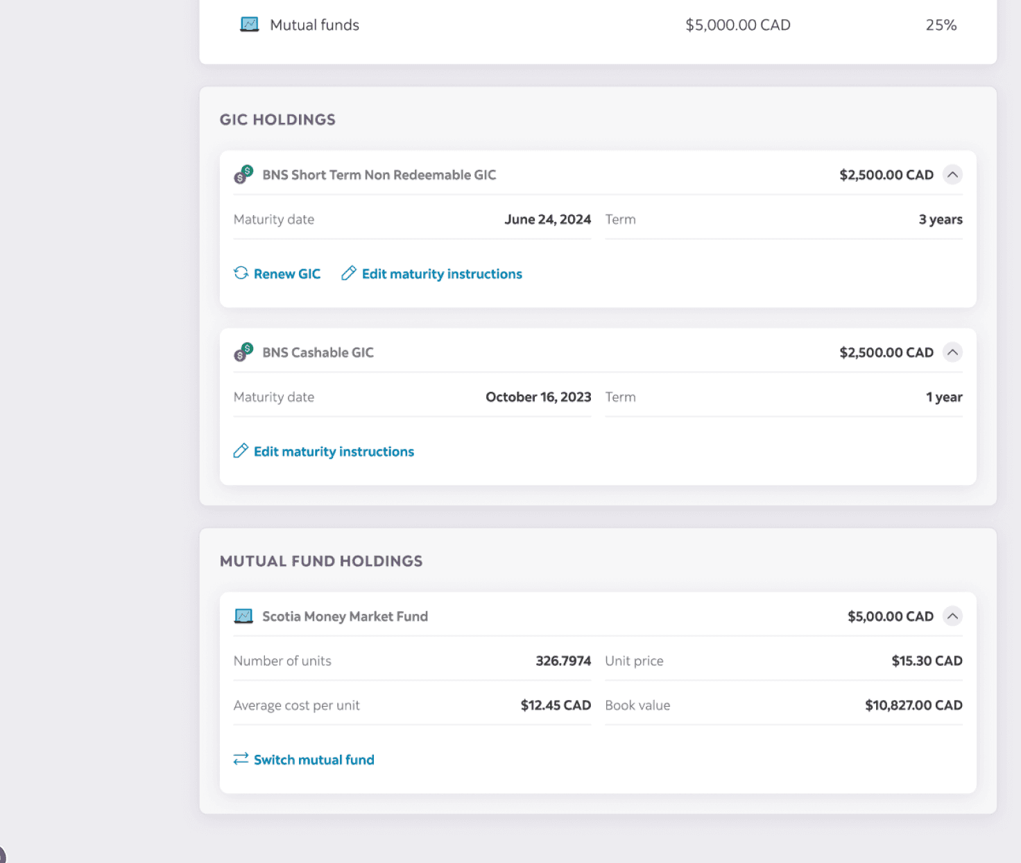The height and width of the screenshot is (863, 1021).
Task: Click the GIC HOLDINGS heading
Action: pos(277,119)
